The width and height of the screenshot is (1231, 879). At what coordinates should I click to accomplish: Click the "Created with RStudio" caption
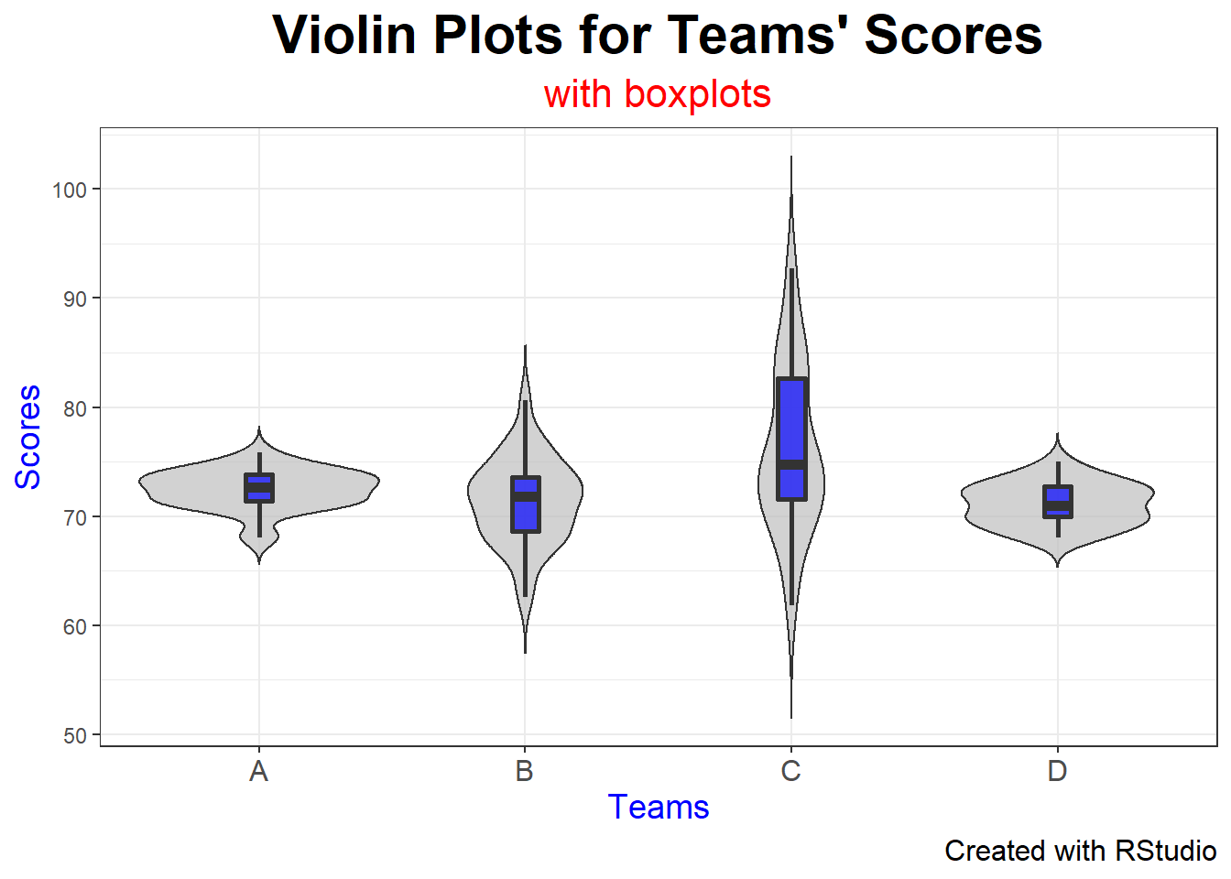(x=1080, y=851)
